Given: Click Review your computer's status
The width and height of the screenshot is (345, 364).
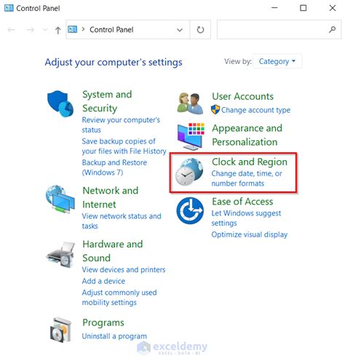Looking at the screenshot, I should (x=121, y=124).
